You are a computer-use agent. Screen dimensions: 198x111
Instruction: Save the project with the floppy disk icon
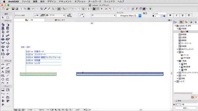point(13,9)
